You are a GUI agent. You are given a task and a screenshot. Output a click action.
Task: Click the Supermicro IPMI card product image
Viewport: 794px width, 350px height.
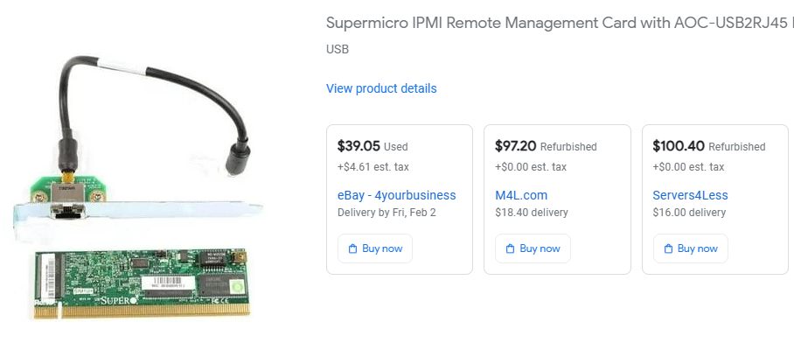[140, 188]
